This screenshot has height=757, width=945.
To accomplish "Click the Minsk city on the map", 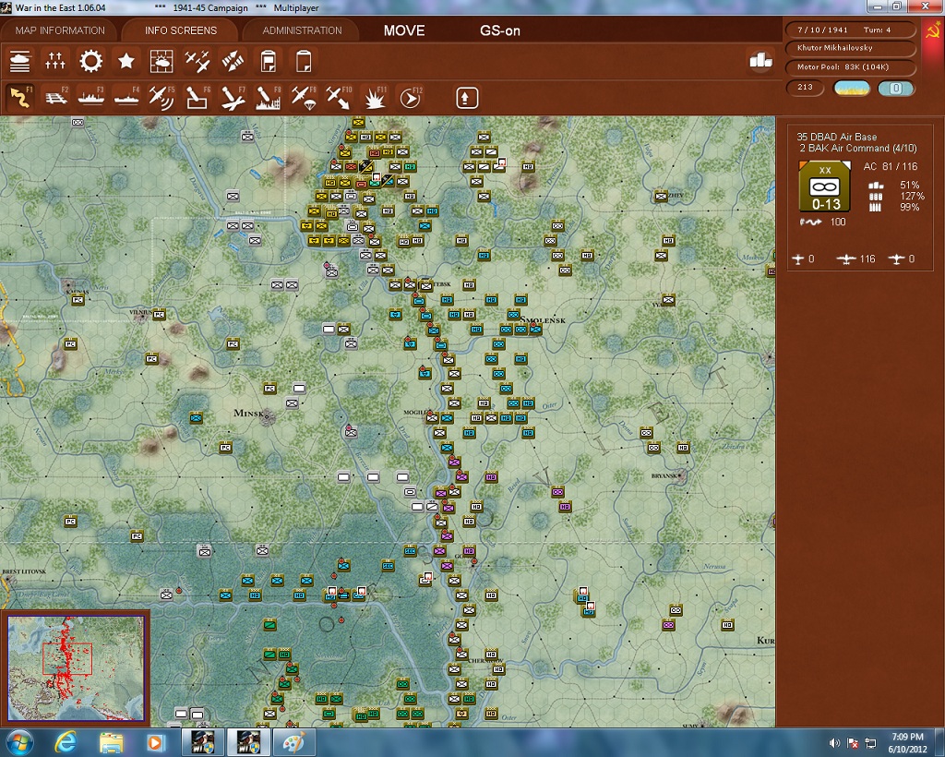I will [267, 415].
